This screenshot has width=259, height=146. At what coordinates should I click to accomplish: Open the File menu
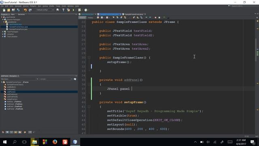click(2, 6)
